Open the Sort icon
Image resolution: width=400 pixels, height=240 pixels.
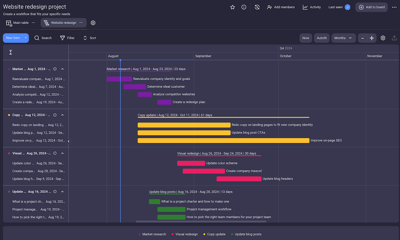pyautogui.click(x=89, y=38)
